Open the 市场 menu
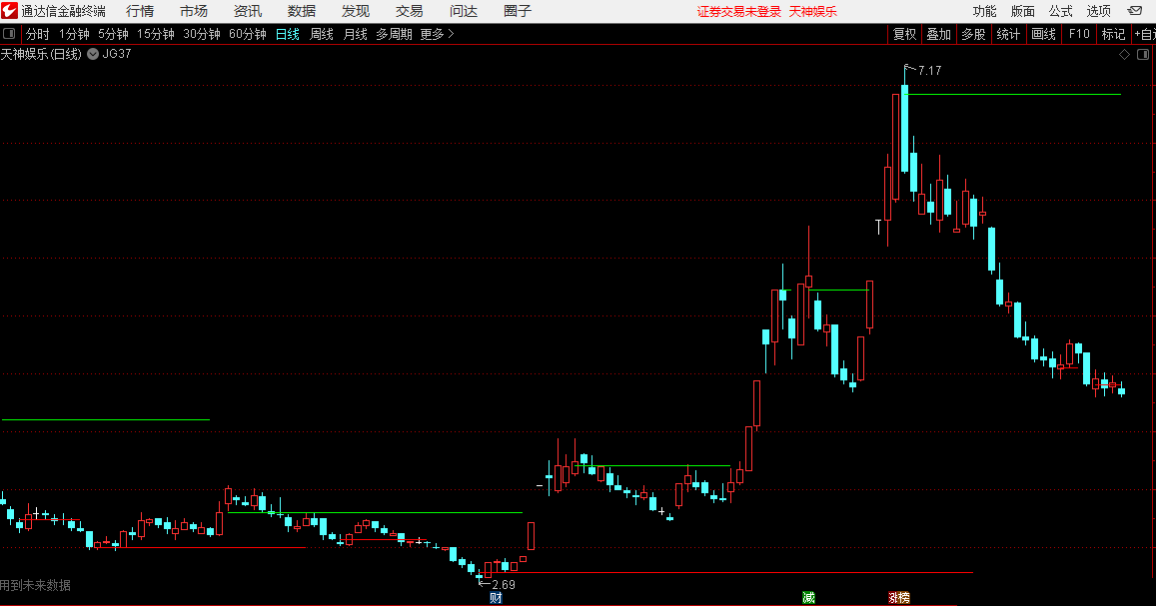The width and height of the screenshot is (1156, 606). [x=194, y=11]
